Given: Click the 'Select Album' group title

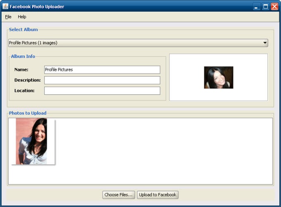Looking at the screenshot, I should tap(23, 30).
